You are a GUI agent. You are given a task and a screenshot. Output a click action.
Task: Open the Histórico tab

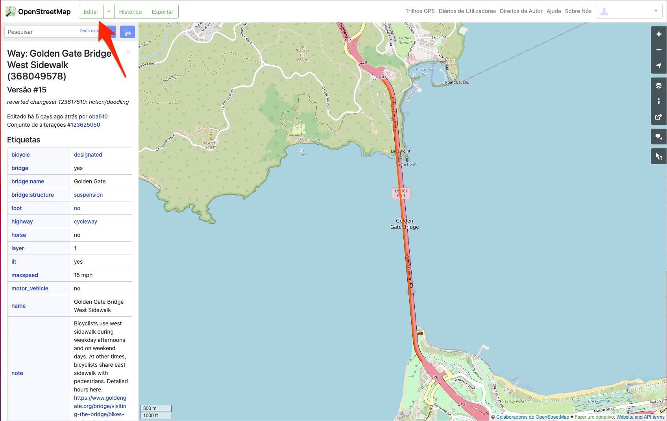(130, 11)
